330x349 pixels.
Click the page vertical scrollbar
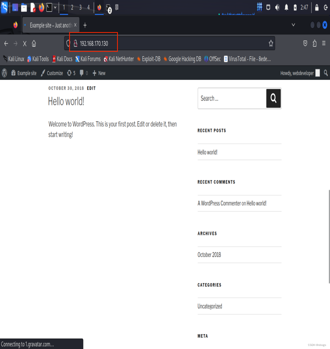coord(329,237)
